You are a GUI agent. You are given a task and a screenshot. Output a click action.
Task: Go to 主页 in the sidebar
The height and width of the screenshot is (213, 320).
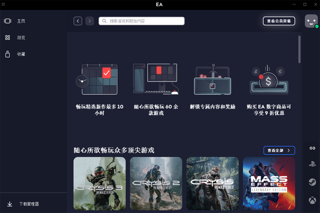pos(21,21)
